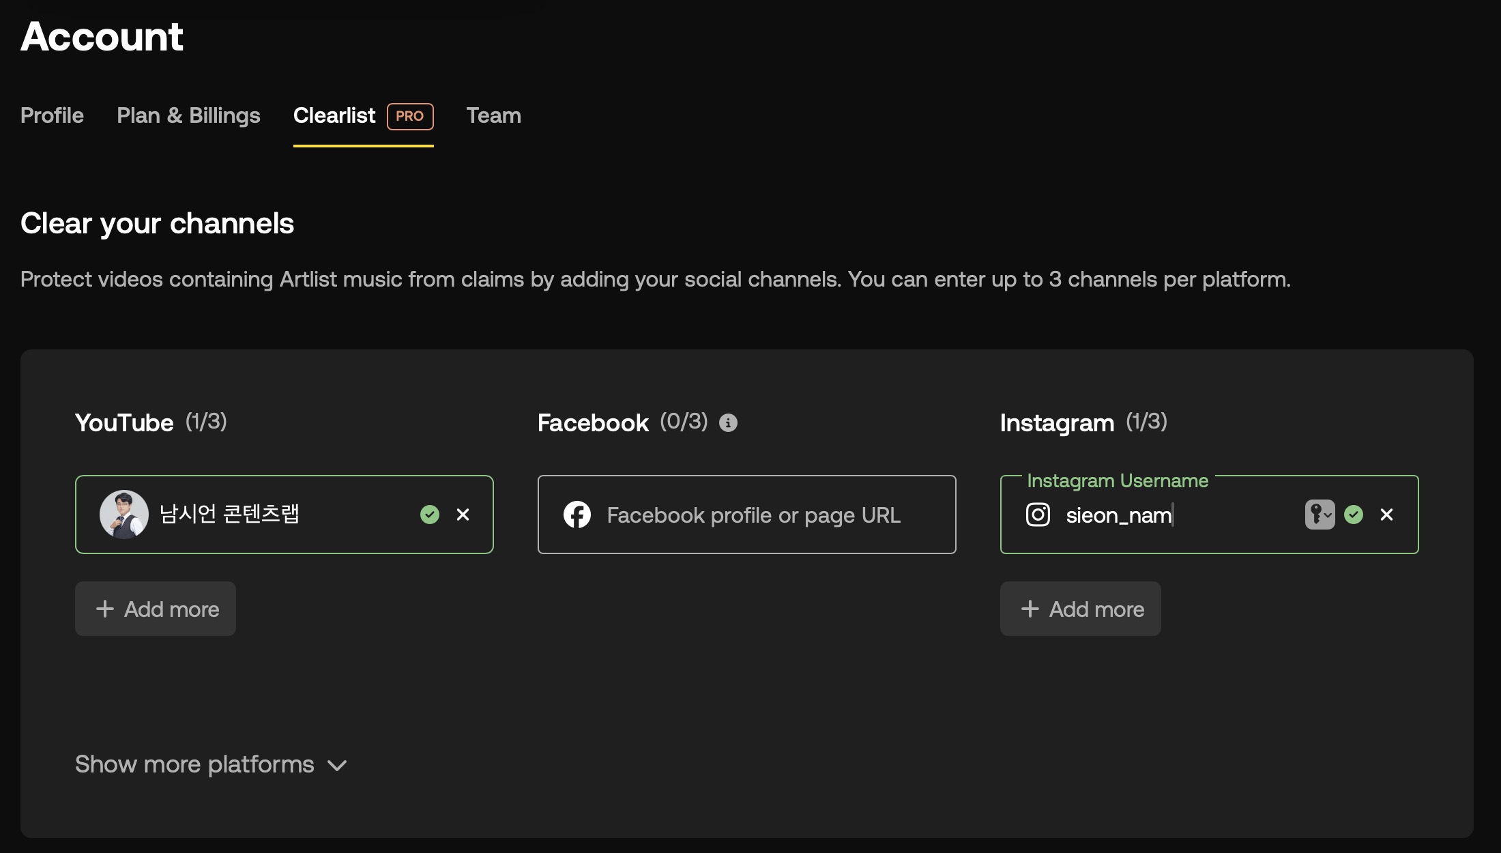This screenshot has width=1501, height=853.
Task: Select the Clearlist tab
Action: point(334,115)
